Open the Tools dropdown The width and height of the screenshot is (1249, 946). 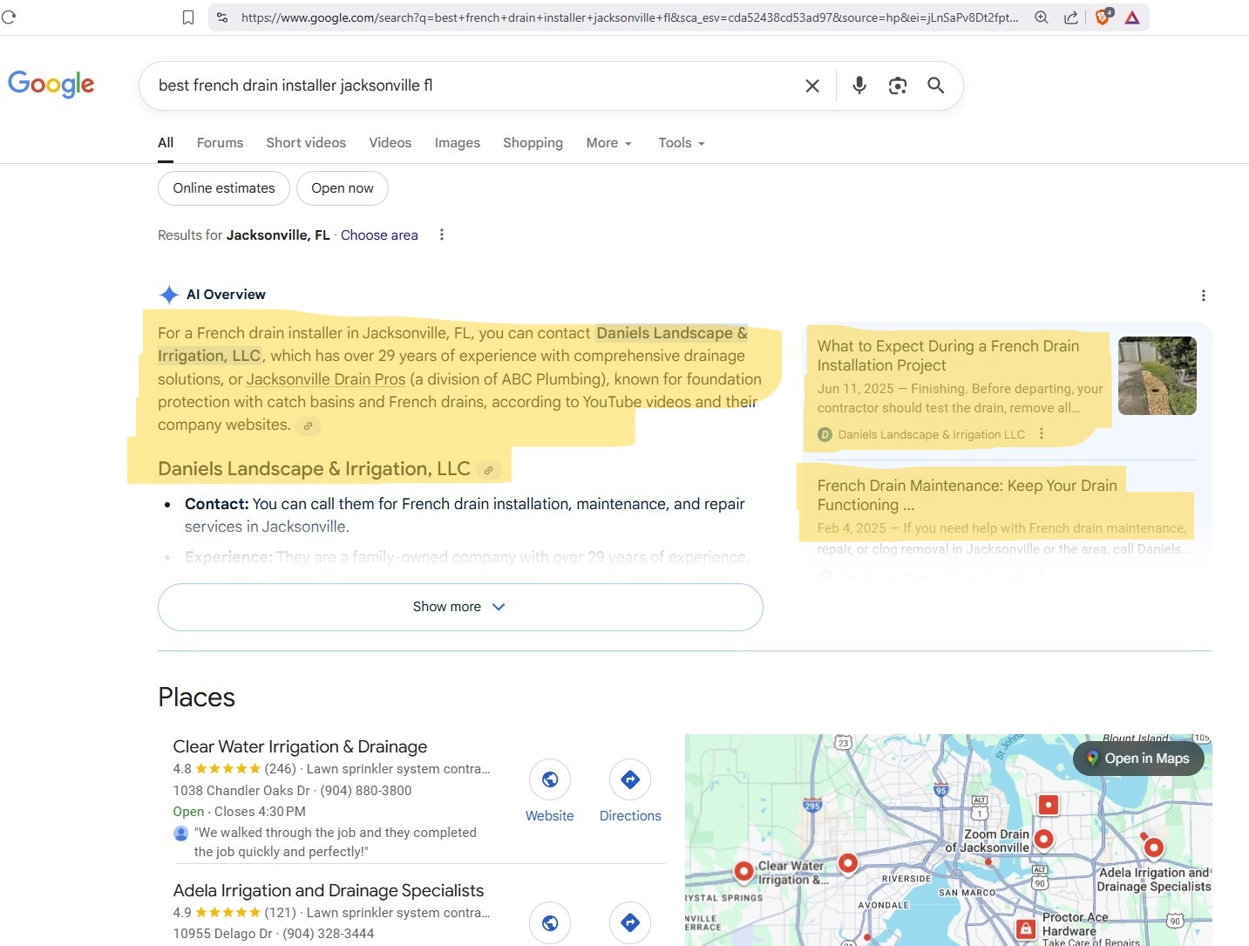point(681,143)
